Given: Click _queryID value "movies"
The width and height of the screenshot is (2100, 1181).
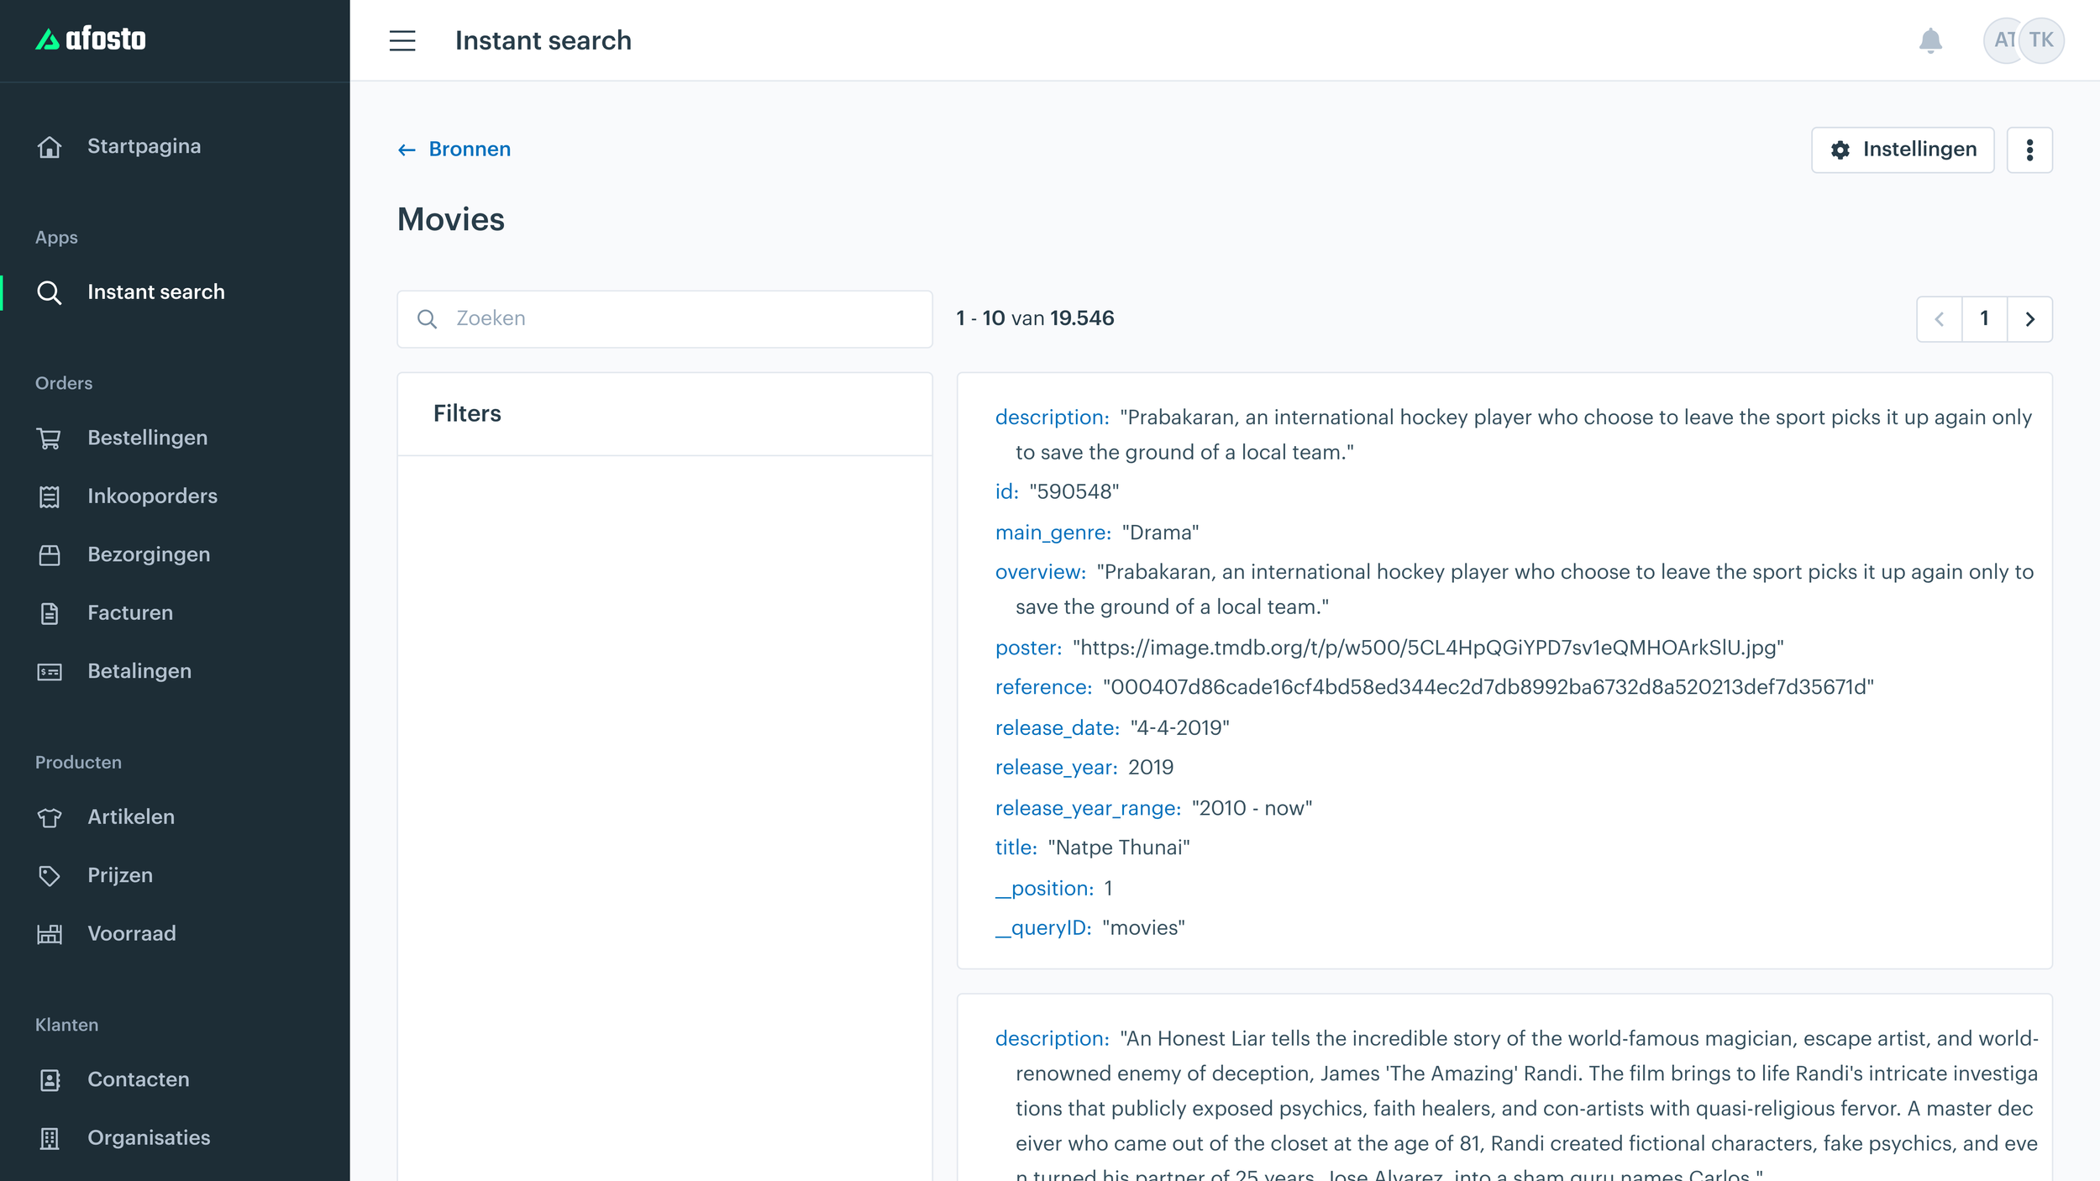Looking at the screenshot, I should tap(1143, 927).
